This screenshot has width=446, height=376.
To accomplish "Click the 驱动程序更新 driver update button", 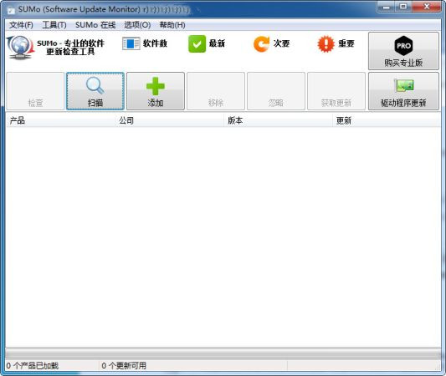I will click(x=403, y=91).
